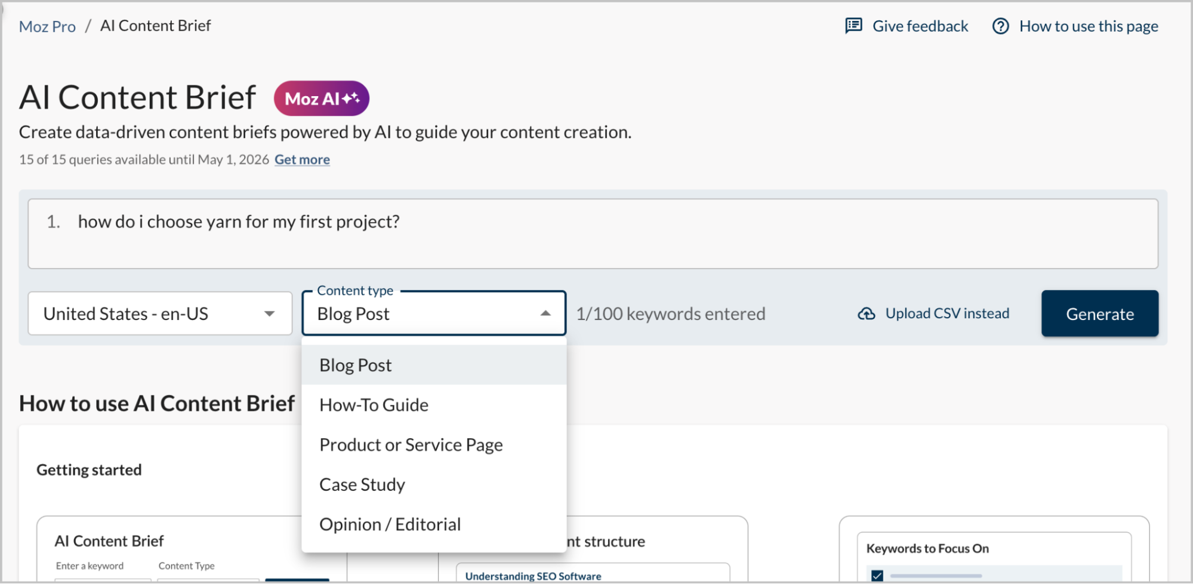Click 'Understanding SEO Software' thumbnail text

tap(533, 576)
